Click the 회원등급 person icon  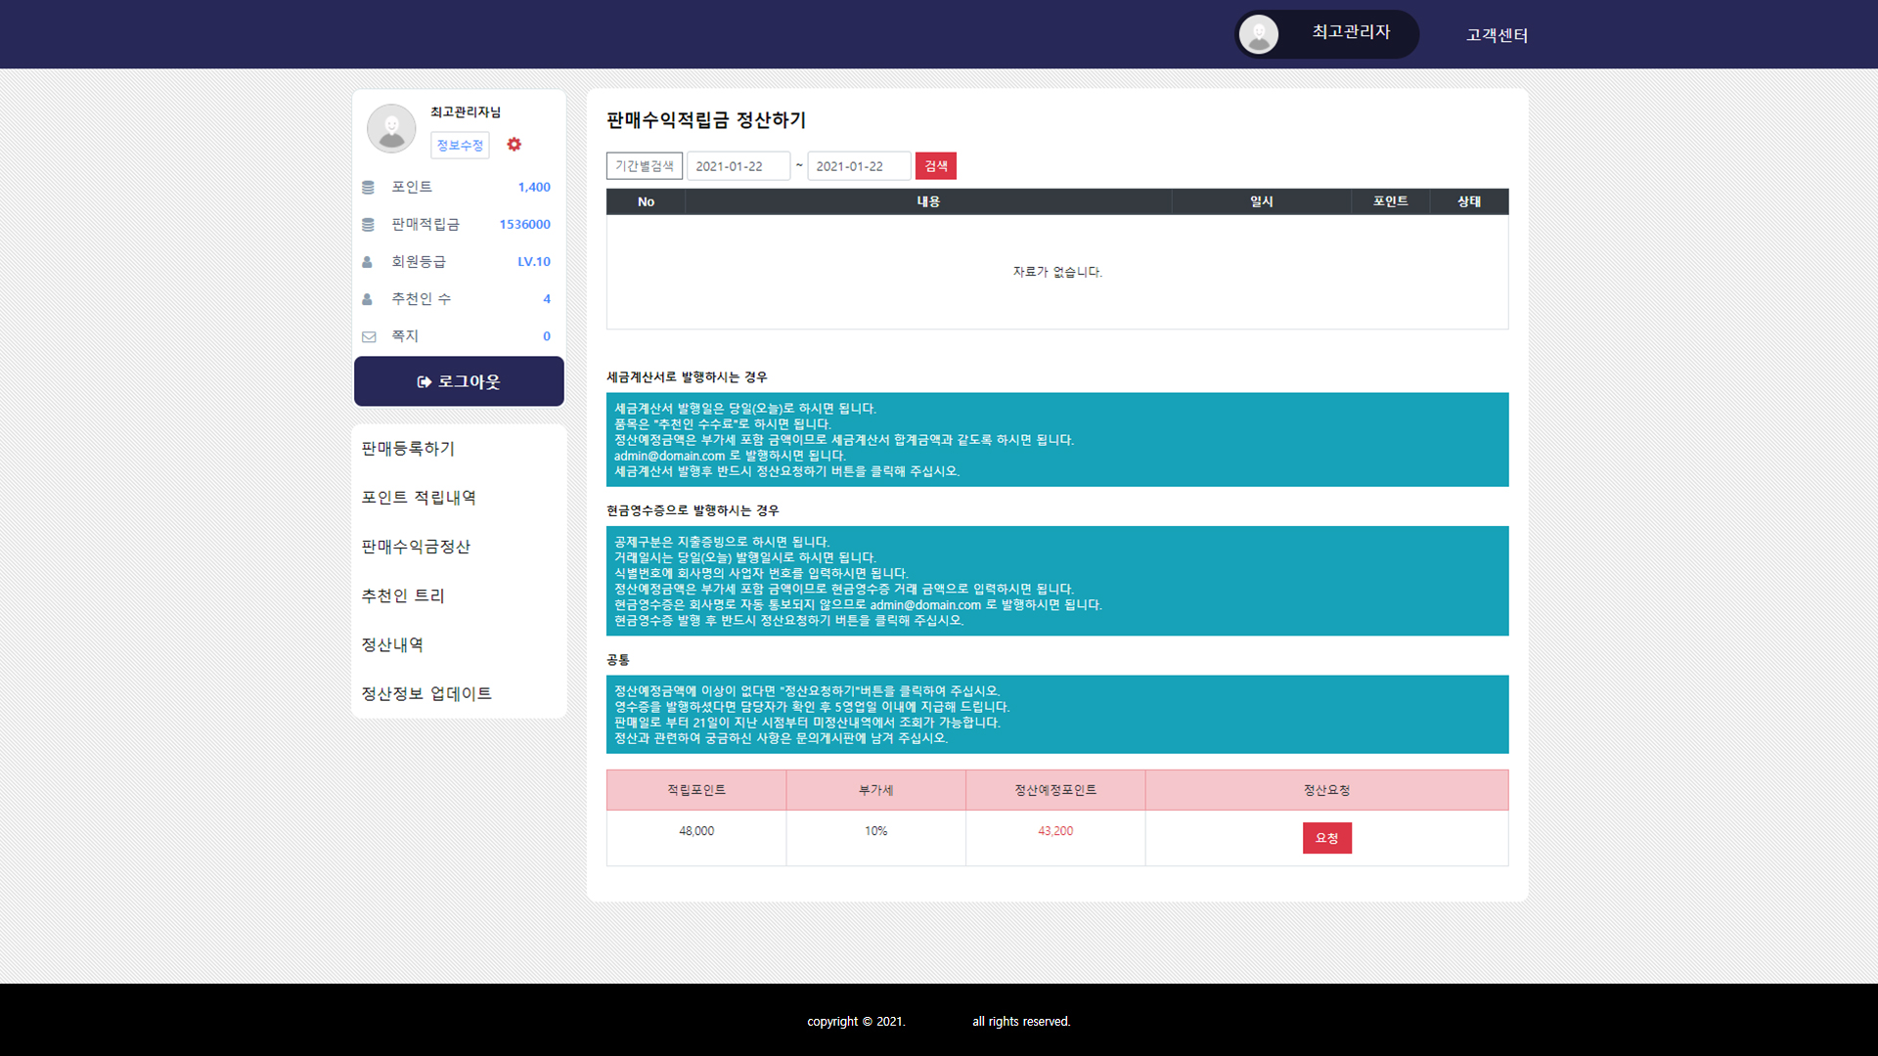pos(367,262)
